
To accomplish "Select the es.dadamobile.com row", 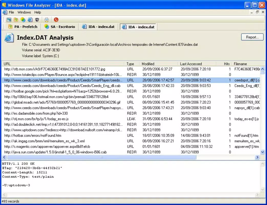I will coord(131,113).
